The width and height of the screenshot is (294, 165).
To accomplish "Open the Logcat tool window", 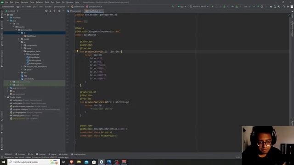I will (x=52, y=154).
